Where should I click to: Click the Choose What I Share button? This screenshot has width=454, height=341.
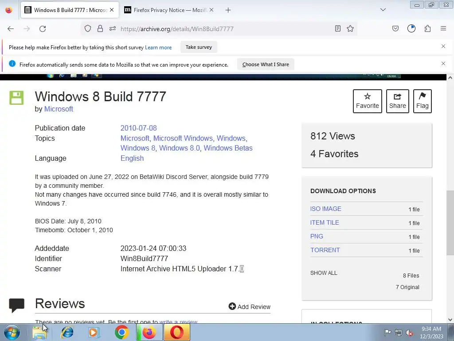click(266, 64)
